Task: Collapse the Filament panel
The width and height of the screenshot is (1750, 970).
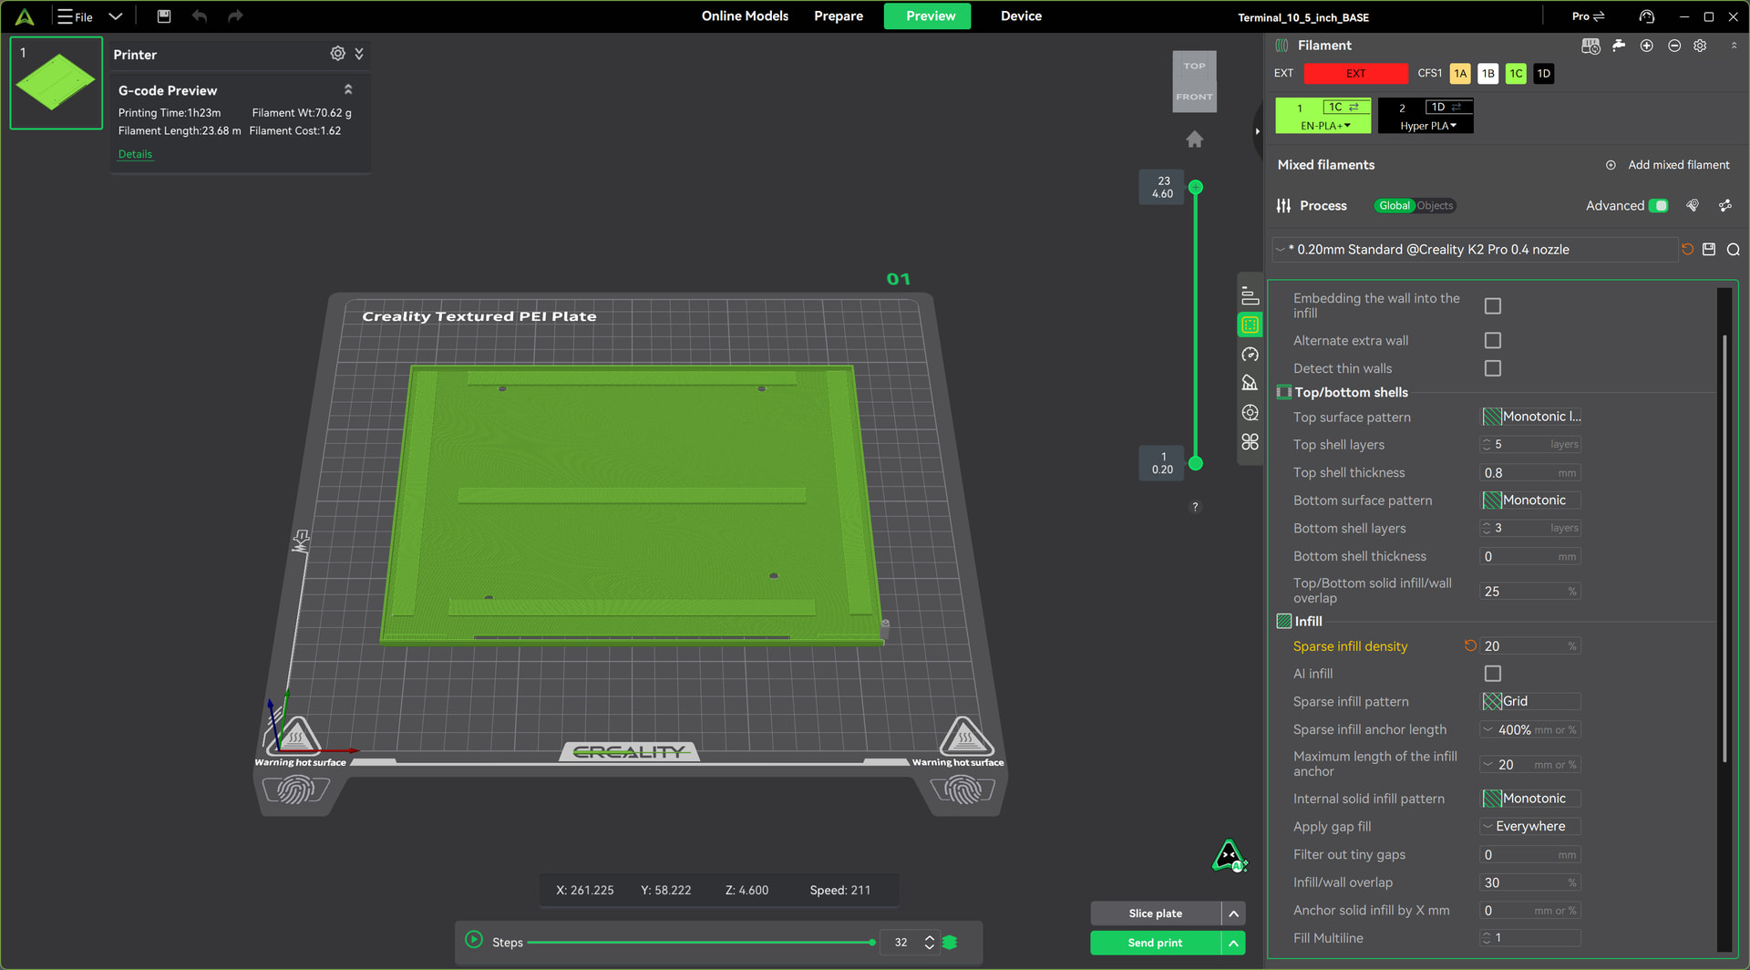Action: pos(1734,46)
